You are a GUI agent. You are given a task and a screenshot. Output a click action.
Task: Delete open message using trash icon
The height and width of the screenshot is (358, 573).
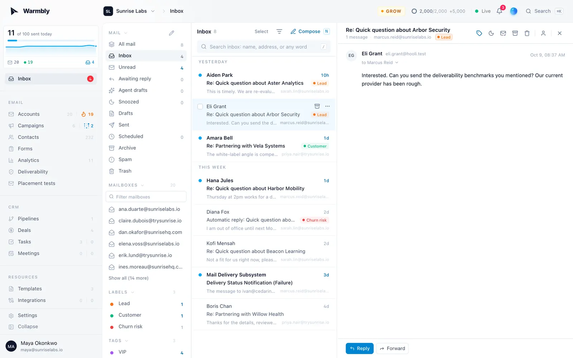coord(527,33)
